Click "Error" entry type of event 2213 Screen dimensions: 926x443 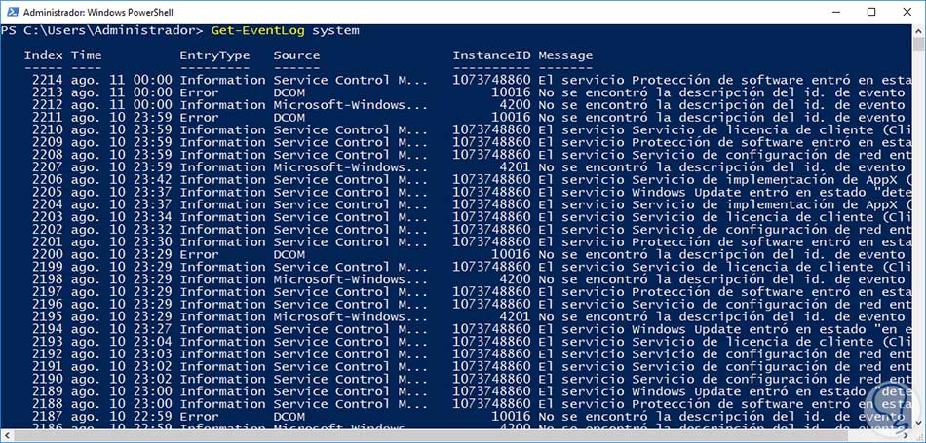pos(199,92)
